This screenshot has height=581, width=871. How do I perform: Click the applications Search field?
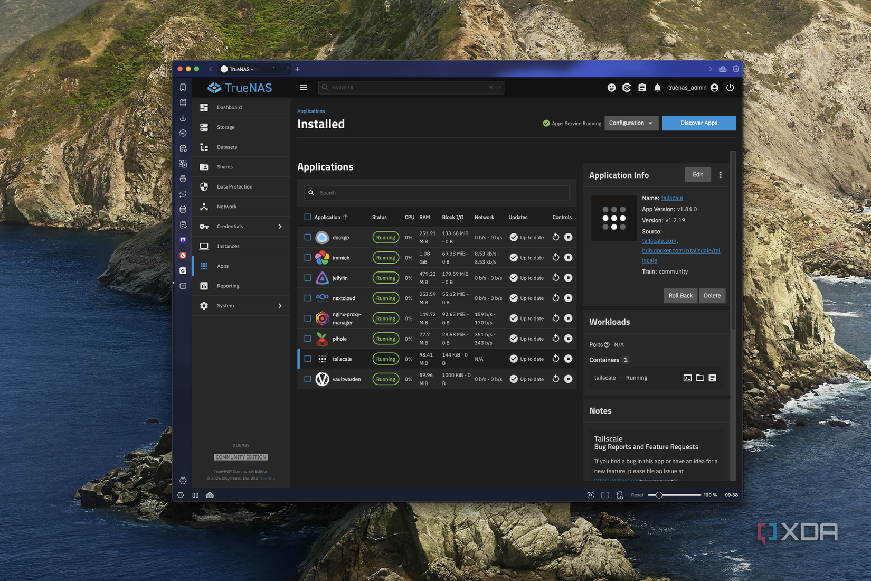pos(437,193)
